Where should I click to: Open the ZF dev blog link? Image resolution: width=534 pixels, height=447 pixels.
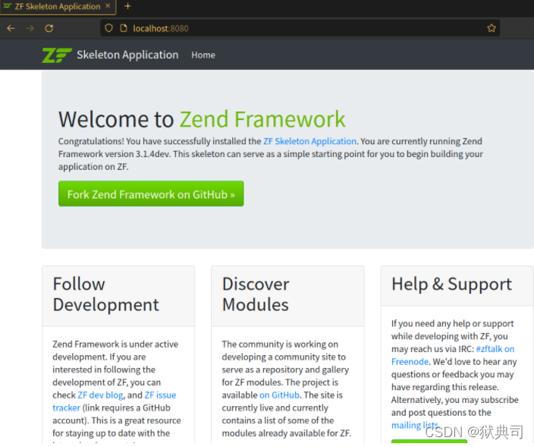100,395
